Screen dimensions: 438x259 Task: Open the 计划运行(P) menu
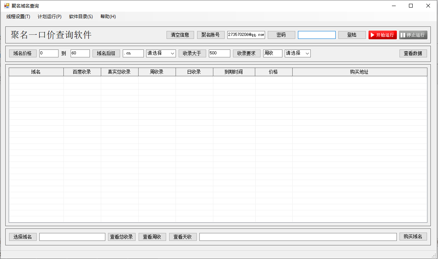(x=49, y=17)
